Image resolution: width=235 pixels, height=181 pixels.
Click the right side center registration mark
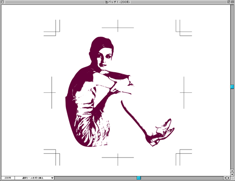pos(184,92)
